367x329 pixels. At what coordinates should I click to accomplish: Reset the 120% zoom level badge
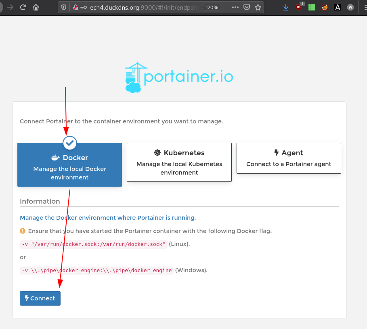(x=212, y=8)
